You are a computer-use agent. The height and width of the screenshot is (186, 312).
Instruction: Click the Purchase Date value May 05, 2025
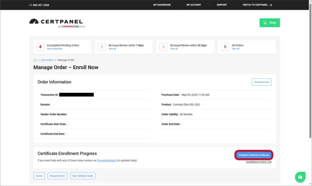(195, 95)
